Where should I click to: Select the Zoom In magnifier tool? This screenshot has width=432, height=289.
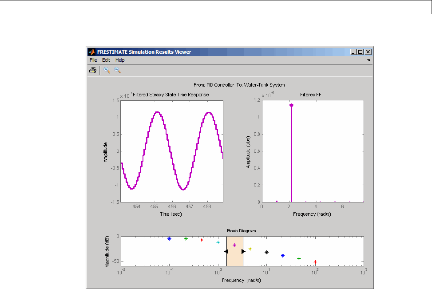point(107,70)
